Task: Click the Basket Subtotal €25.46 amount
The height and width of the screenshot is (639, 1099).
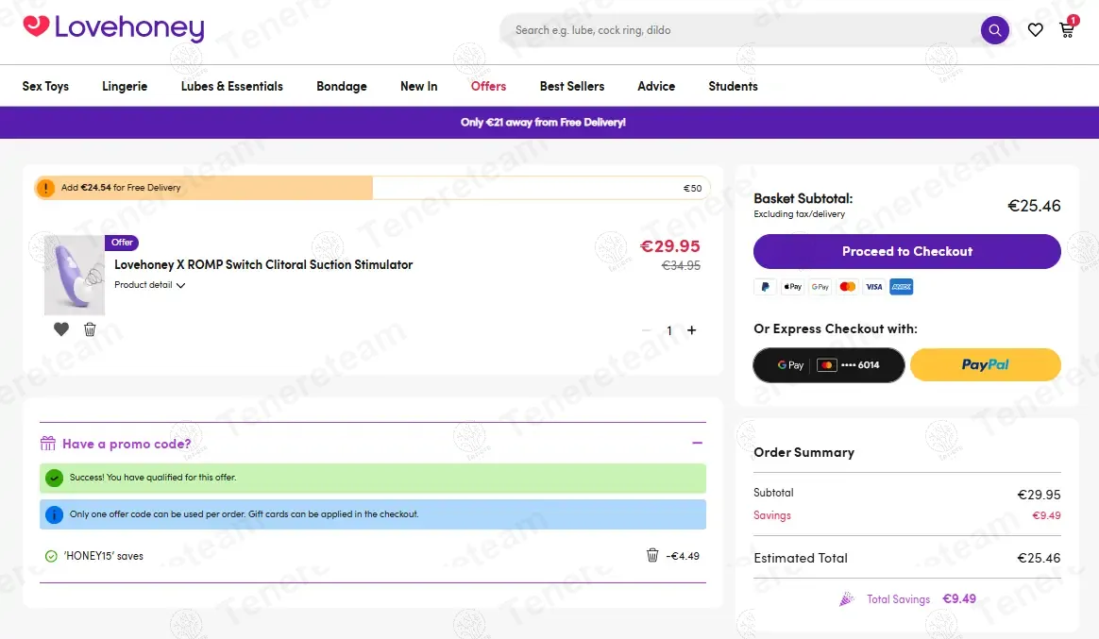Action: 1034,206
